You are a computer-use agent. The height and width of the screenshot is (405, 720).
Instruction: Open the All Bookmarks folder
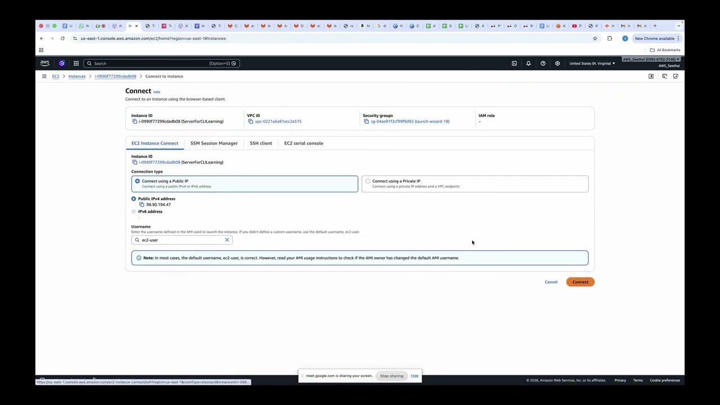click(665, 50)
